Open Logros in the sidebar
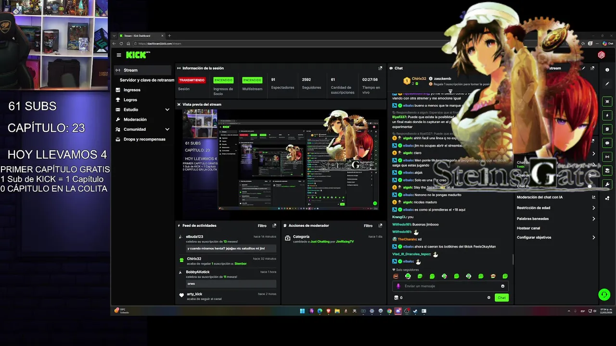Image resolution: width=616 pixels, height=346 pixels. (130, 99)
